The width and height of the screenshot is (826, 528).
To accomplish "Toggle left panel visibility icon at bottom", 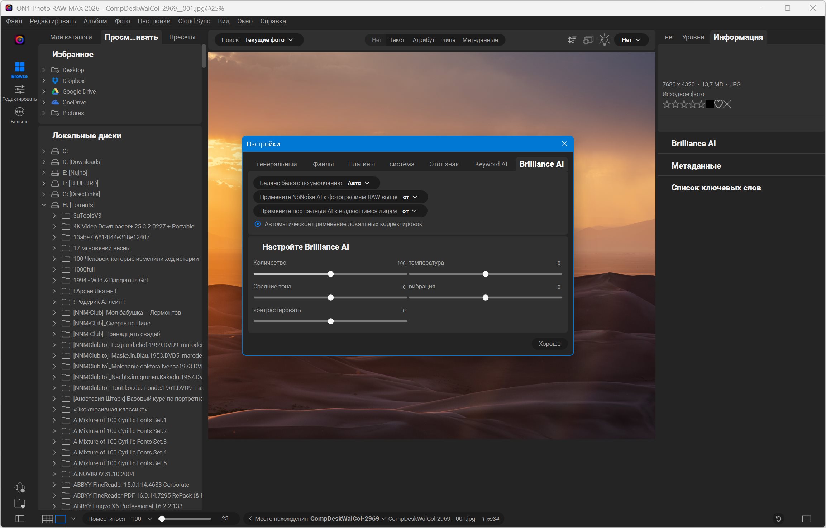I will [20, 519].
